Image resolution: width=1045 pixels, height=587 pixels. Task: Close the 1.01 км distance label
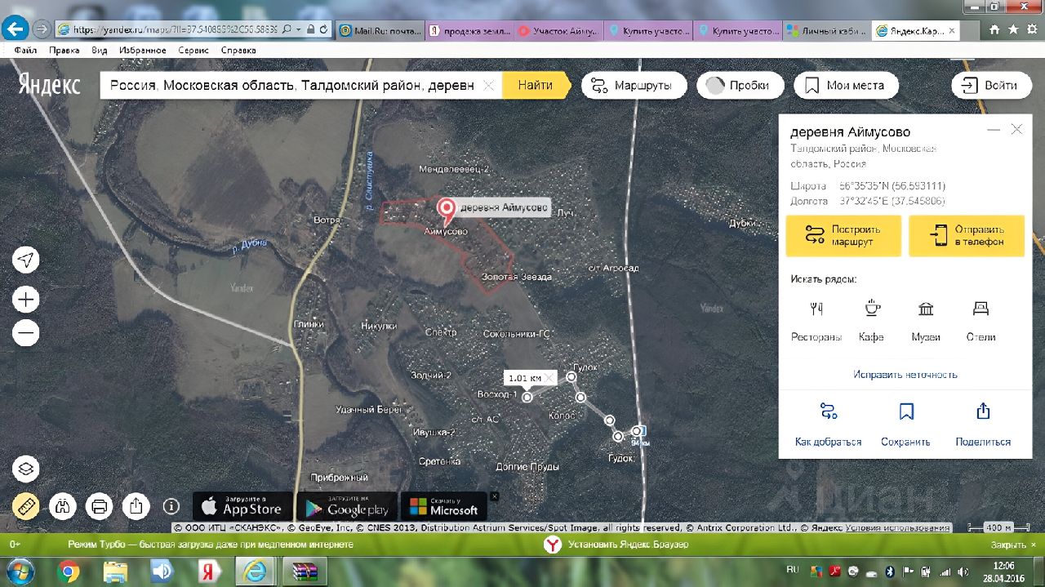point(550,377)
